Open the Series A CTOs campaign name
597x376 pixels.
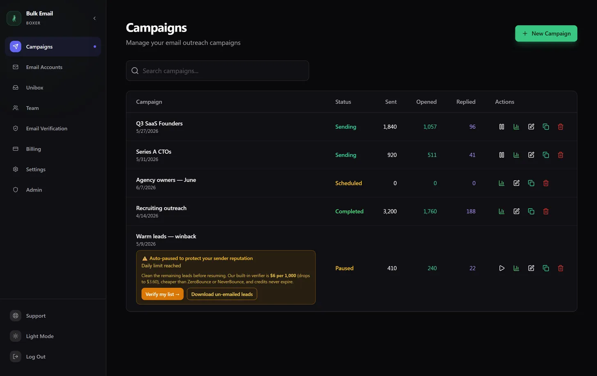[x=154, y=152]
